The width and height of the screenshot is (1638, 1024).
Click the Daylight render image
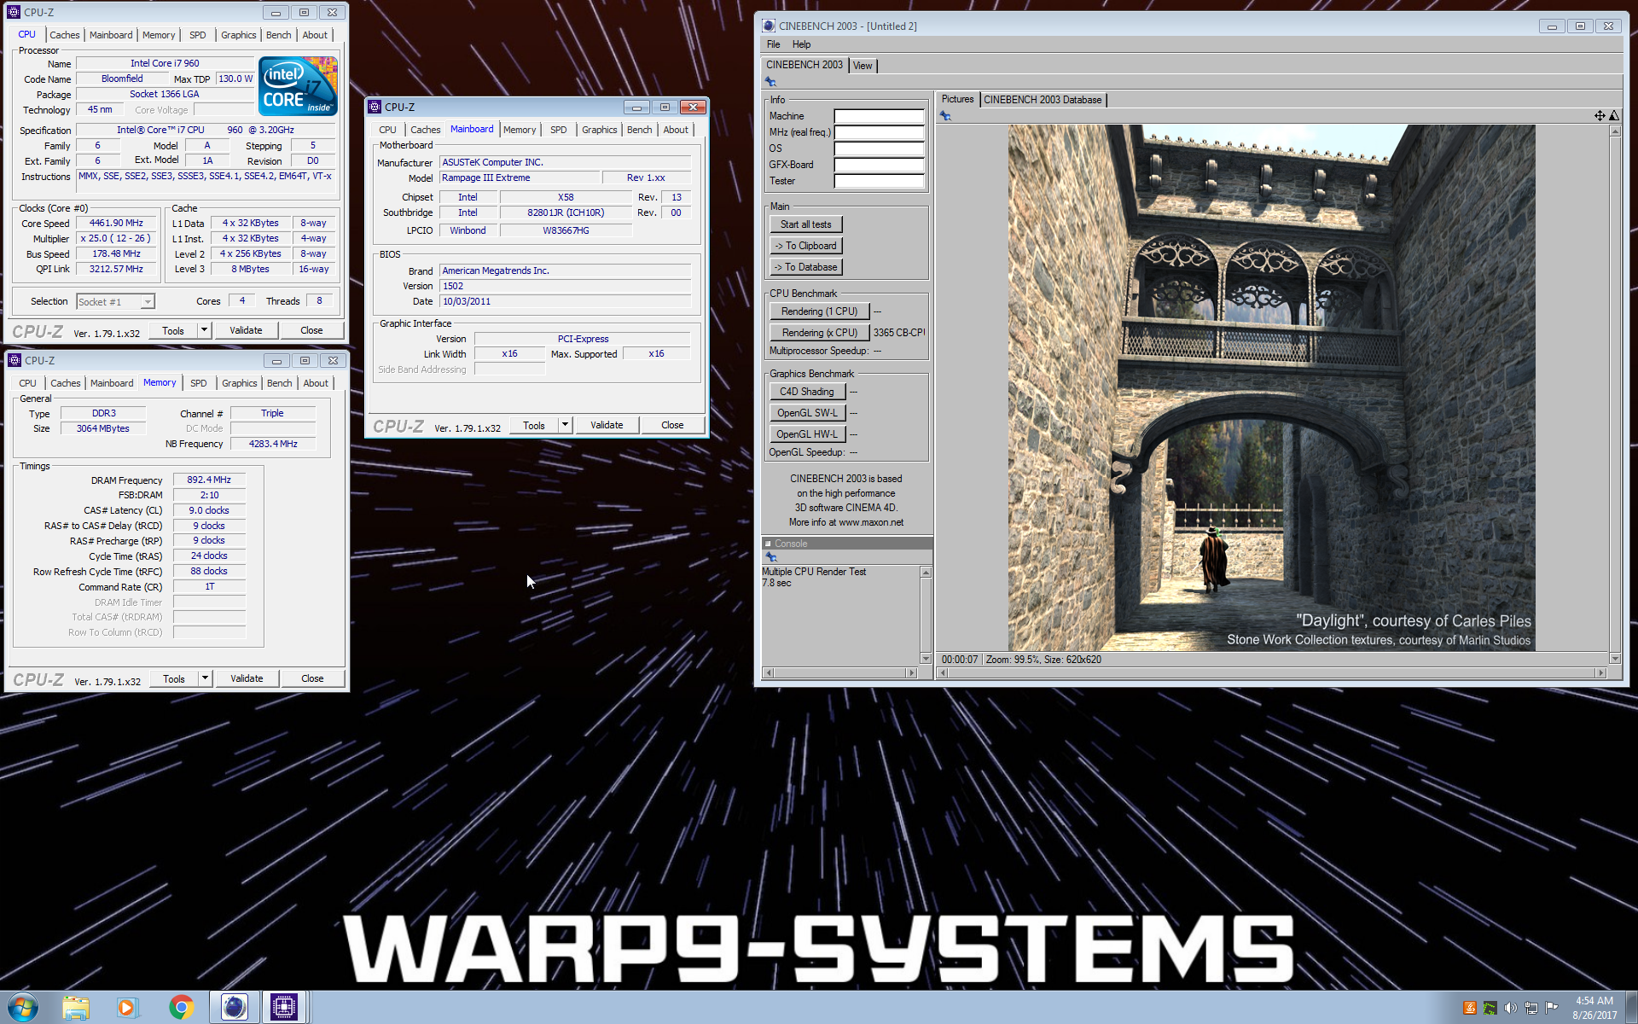tap(1271, 388)
